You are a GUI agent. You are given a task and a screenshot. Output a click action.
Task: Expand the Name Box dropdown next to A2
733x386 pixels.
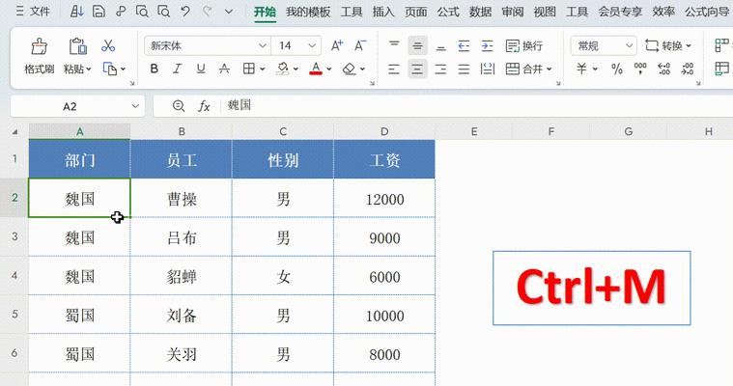coord(135,106)
